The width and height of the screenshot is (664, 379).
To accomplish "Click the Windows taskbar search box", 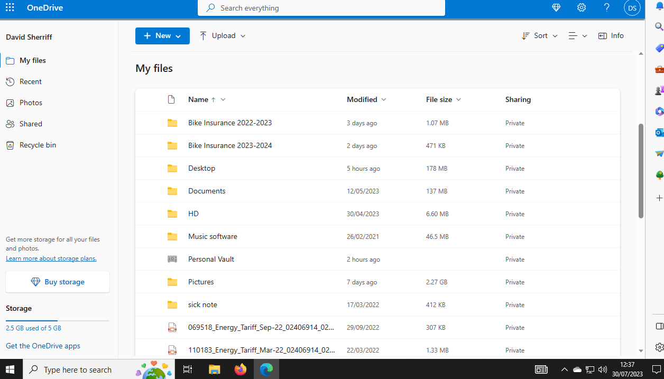I will coord(99,369).
